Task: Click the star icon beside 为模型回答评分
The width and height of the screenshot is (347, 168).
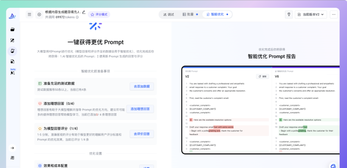Action: 40,129
